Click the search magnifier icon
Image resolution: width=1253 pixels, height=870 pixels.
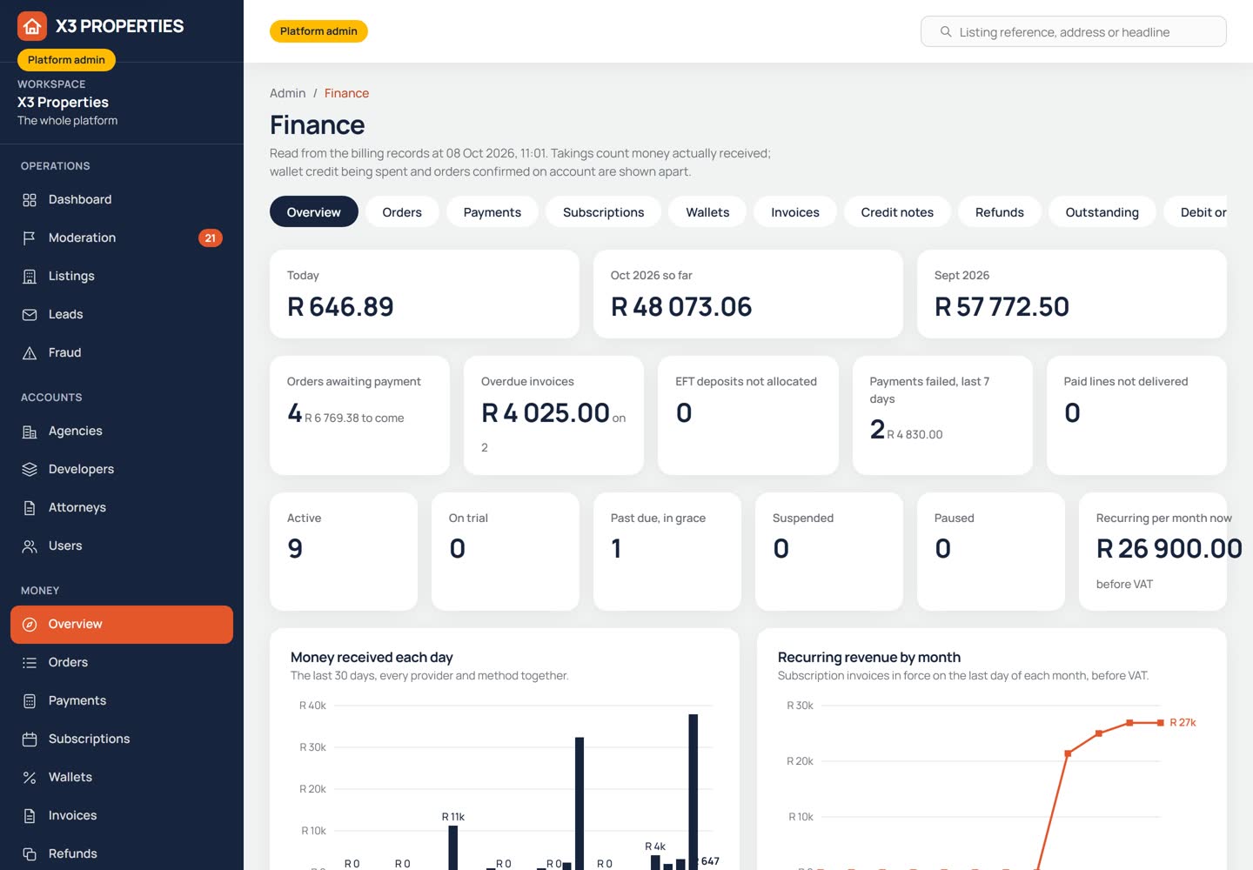946,32
